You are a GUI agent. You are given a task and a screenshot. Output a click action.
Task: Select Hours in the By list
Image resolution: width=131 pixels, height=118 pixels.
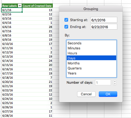[x=91, y=53]
